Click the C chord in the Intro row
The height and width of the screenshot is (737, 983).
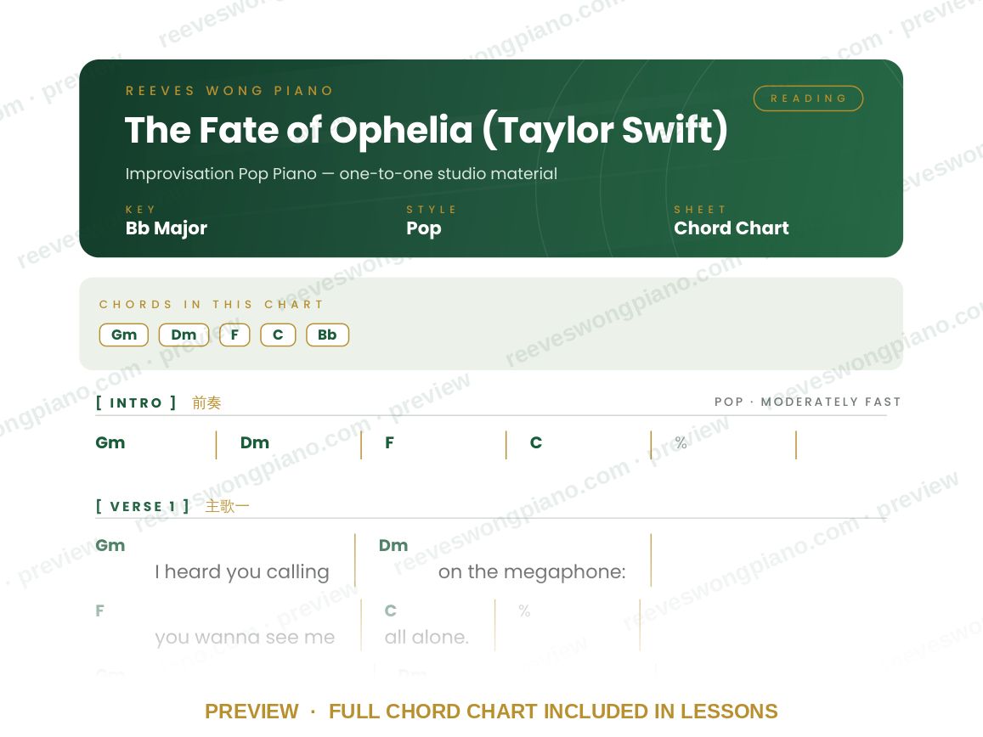pos(536,443)
